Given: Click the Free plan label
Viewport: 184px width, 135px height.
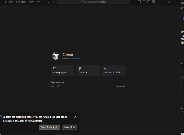Looking at the screenshot, I should tap(64, 59).
